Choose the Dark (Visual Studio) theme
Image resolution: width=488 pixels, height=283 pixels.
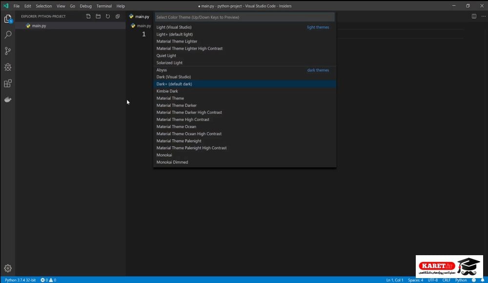pos(244,77)
